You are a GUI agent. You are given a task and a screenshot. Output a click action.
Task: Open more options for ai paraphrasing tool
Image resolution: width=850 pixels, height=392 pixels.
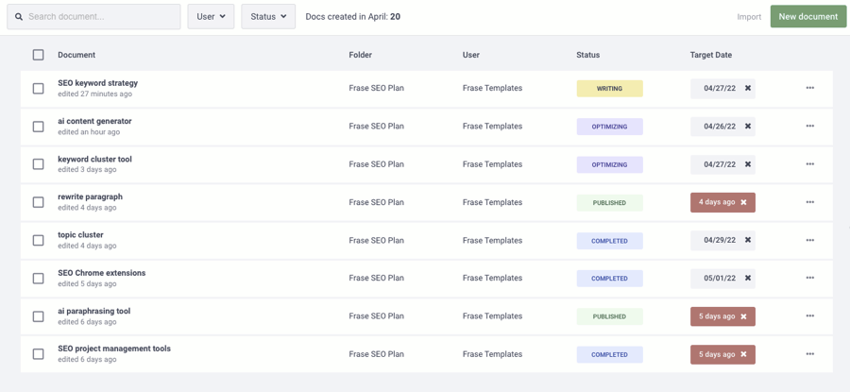pyautogui.click(x=809, y=316)
